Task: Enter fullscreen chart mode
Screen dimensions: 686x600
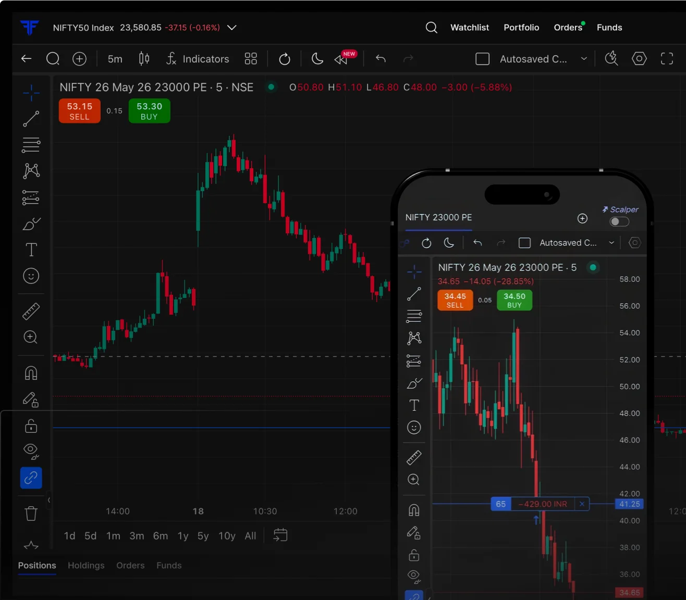Action: point(667,59)
